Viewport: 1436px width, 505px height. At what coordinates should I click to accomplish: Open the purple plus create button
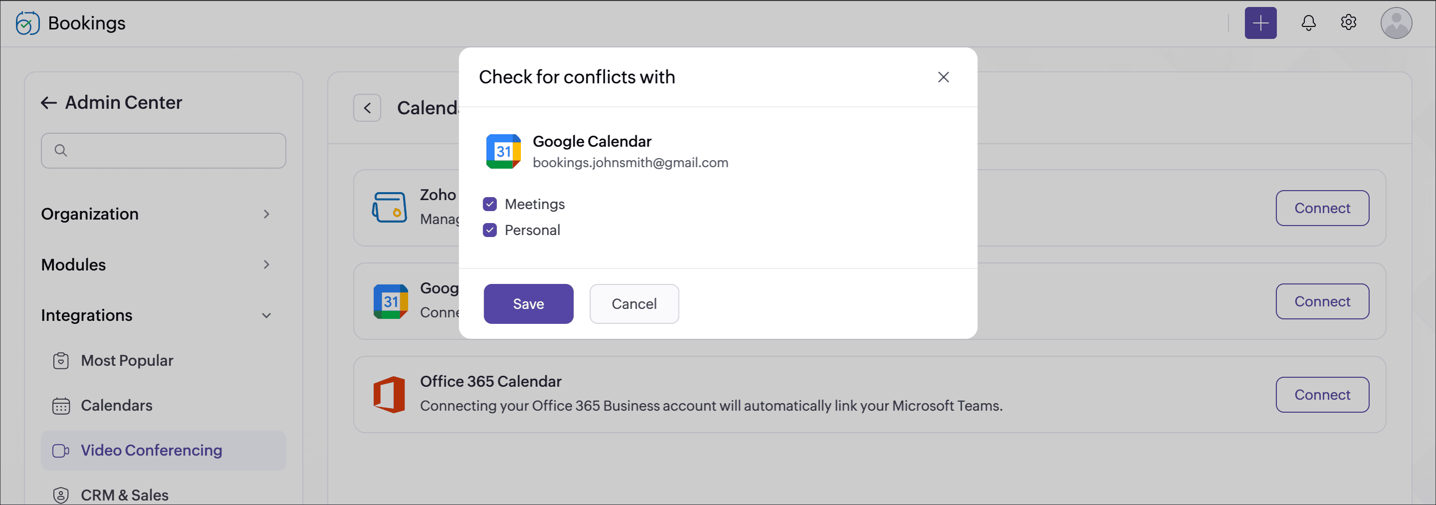click(1260, 23)
